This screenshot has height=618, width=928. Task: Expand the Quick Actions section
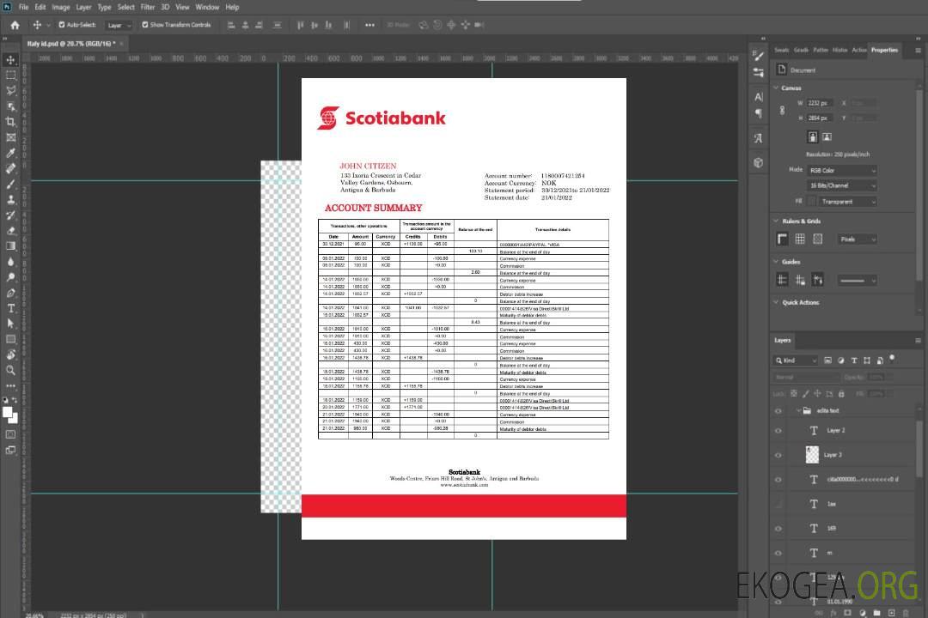pos(776,302)
